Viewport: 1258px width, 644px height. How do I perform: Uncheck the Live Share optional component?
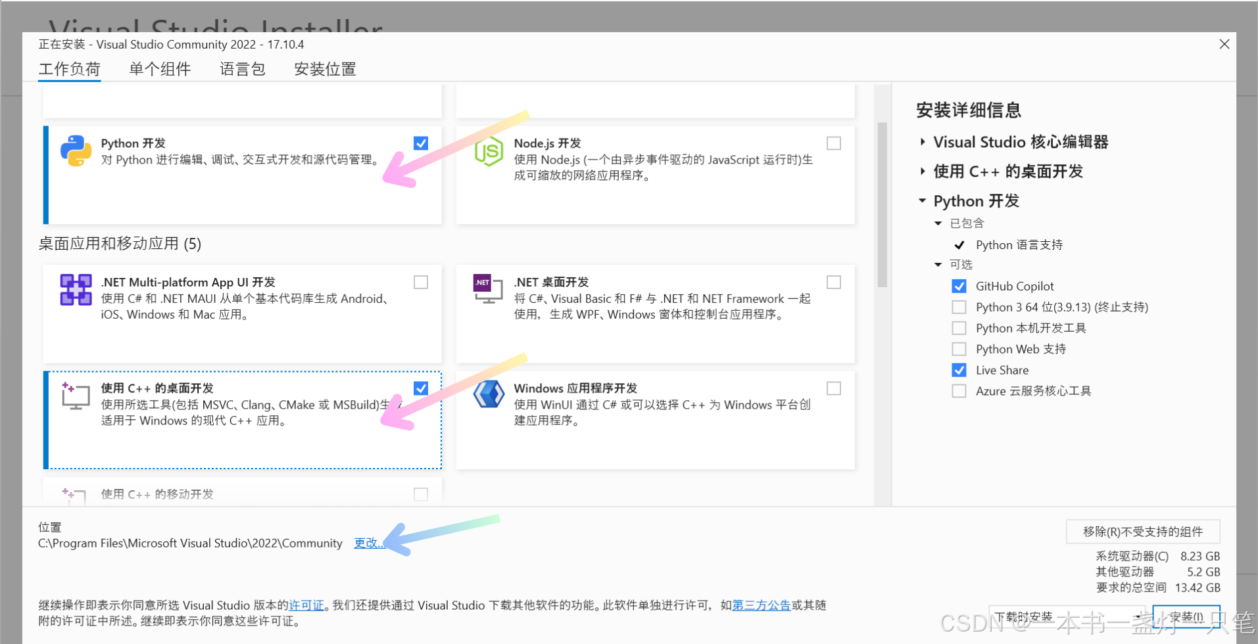959,370
